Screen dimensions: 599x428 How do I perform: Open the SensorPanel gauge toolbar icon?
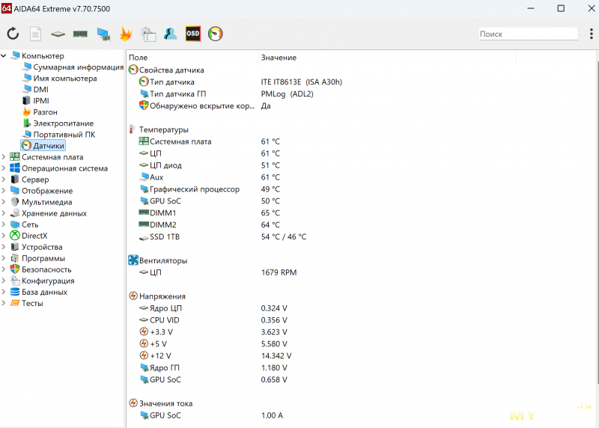coord(216,34)
